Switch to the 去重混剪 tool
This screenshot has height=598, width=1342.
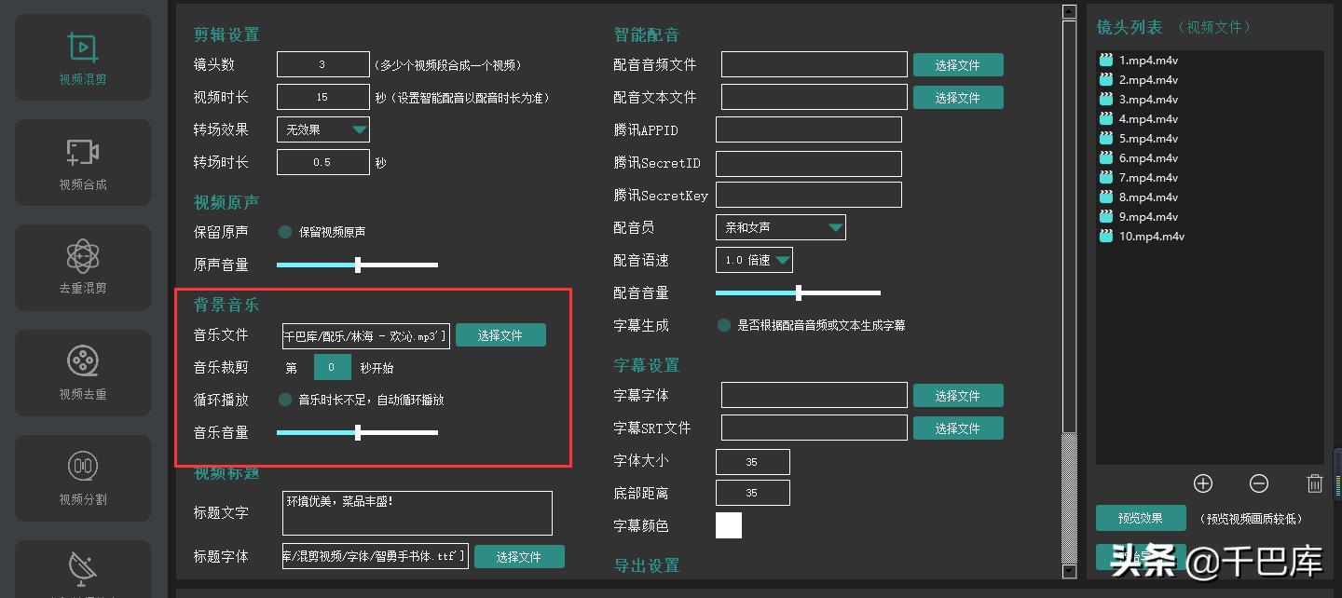pos(82,267)
